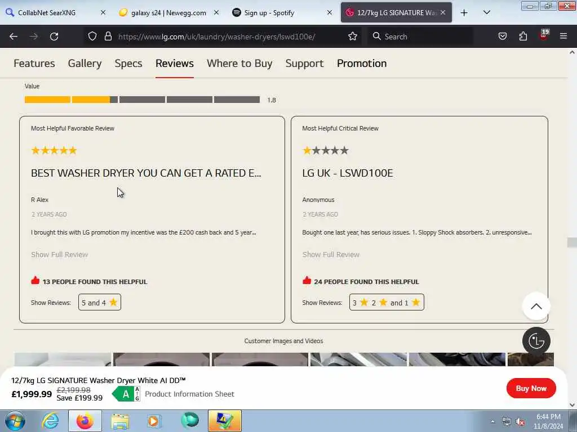Click the muted volume tray icon
This screenshot has width=577, height=432.
[x=520, y=422]
